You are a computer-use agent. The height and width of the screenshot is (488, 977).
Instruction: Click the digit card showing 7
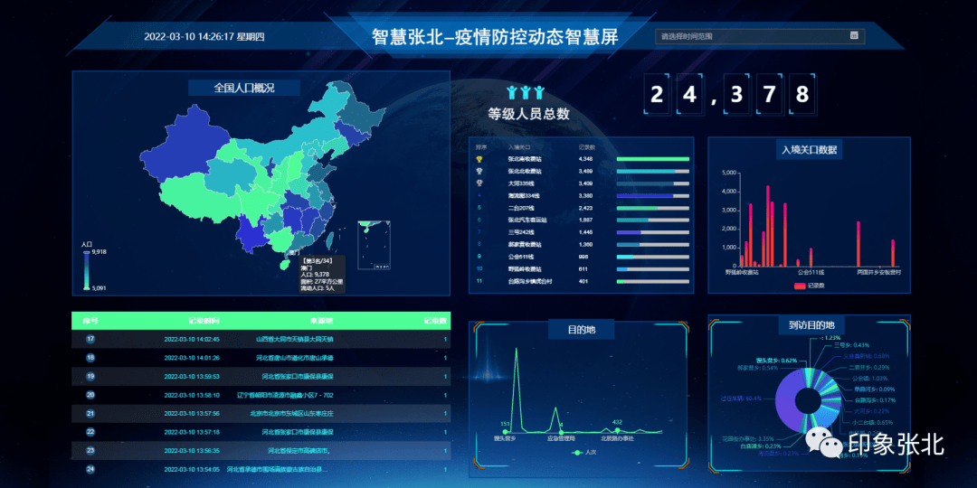[770, 95]
